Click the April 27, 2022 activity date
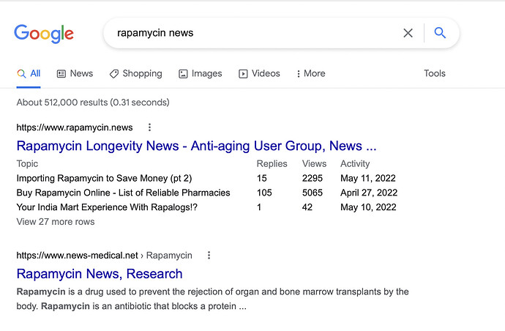505x331 pixels. pyautogui.click(x=369, y=193)
